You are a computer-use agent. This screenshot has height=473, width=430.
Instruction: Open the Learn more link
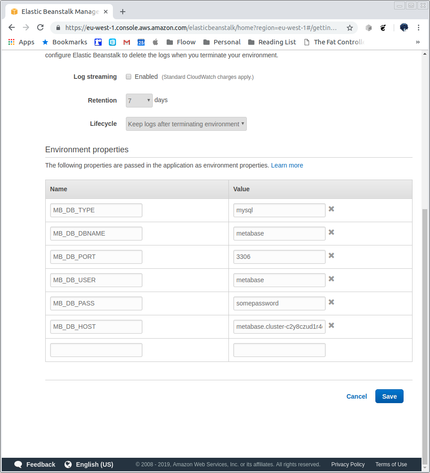[287, 165]
